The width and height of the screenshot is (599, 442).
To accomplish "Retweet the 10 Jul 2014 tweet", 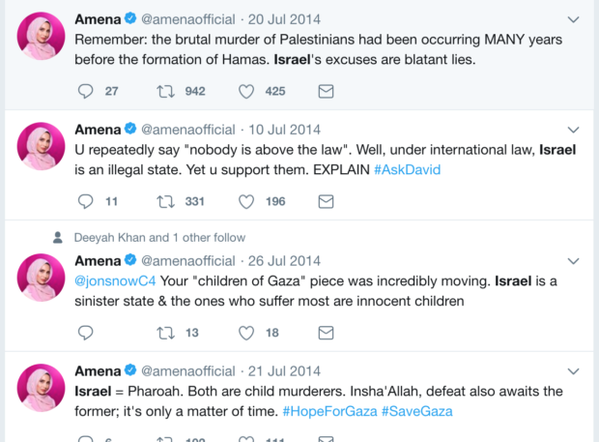I will pyautogui.click(x=165, y=201).
